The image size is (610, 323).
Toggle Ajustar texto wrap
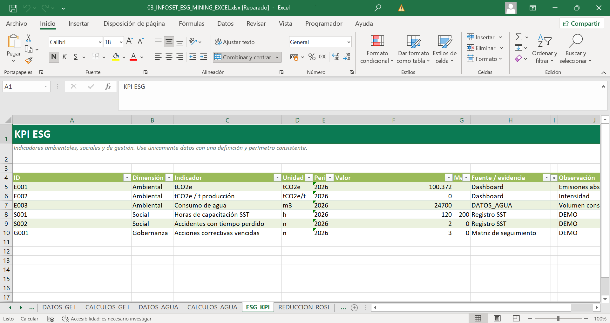(x=235, y=42)
